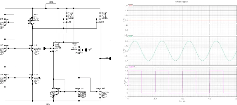Viewport: 237px width, 105px height.
Task: Click the gnd net label at bottom
Action: (48, 104)
